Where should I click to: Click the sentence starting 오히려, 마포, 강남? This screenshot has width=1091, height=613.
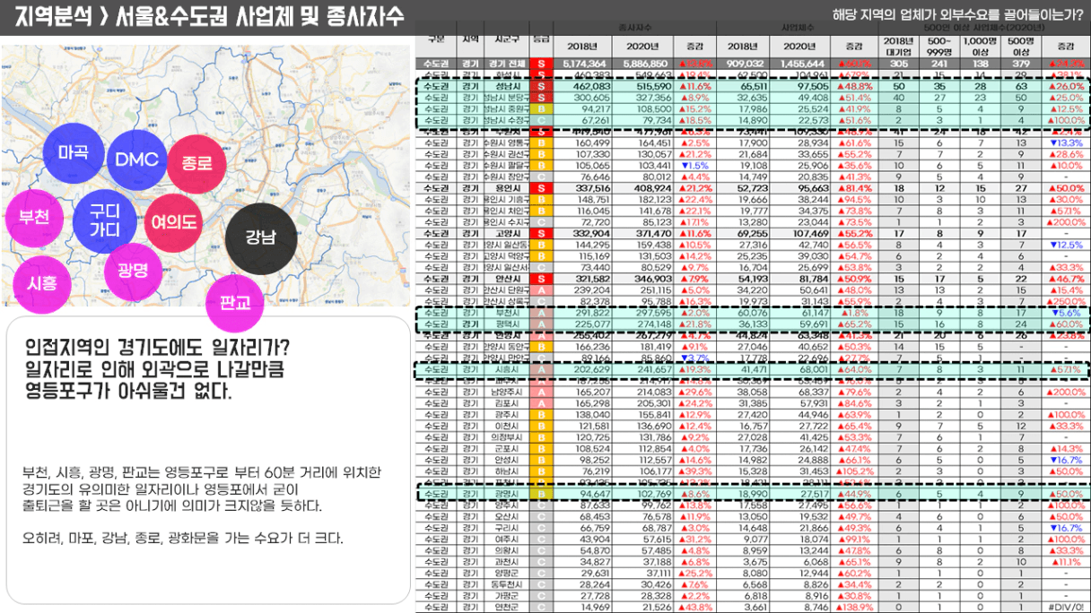coord(182,537)
